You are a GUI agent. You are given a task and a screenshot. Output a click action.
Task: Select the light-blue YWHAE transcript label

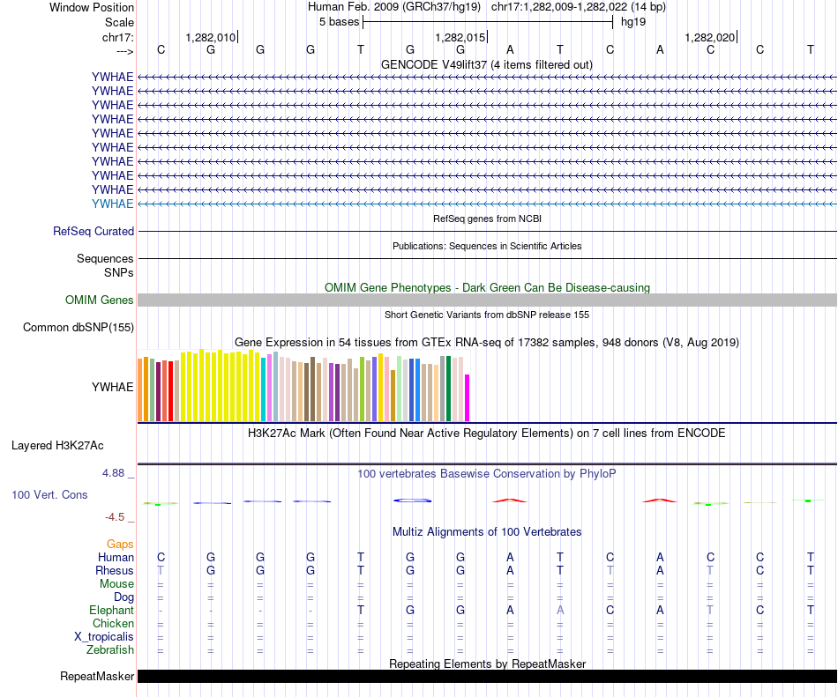pos(112,204)
